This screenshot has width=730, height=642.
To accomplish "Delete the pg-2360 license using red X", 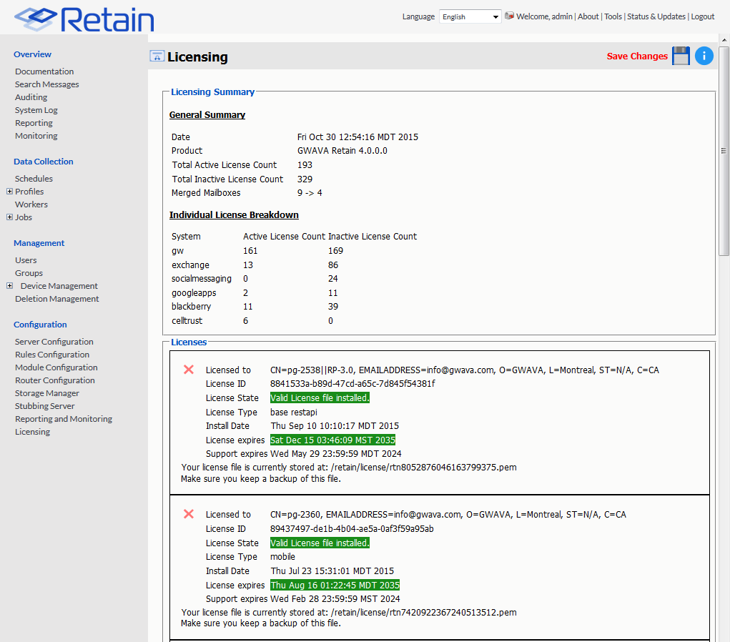I will coord(189,514).
